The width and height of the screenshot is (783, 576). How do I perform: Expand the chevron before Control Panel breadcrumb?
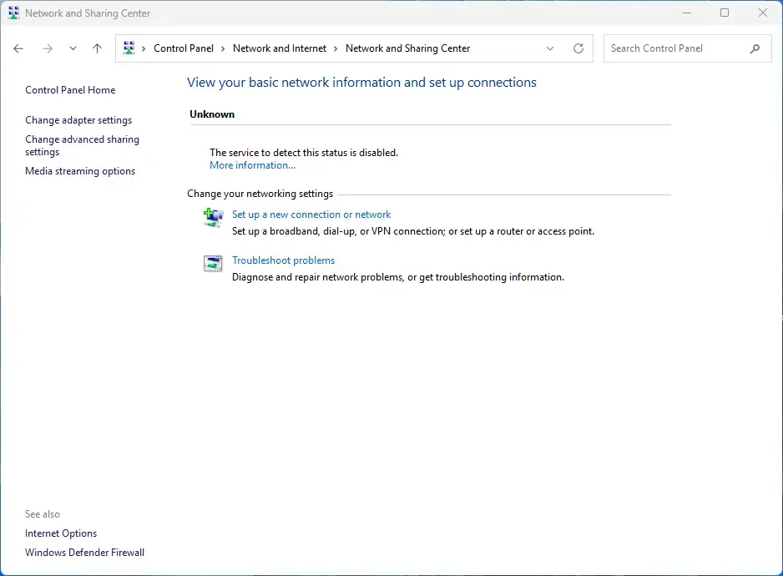pos(144,48)
